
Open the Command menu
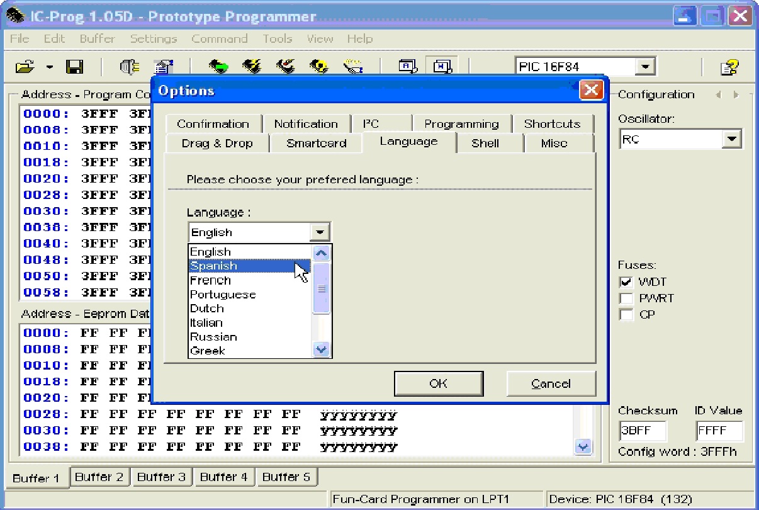pyautogui.click(x=220, y=38)
